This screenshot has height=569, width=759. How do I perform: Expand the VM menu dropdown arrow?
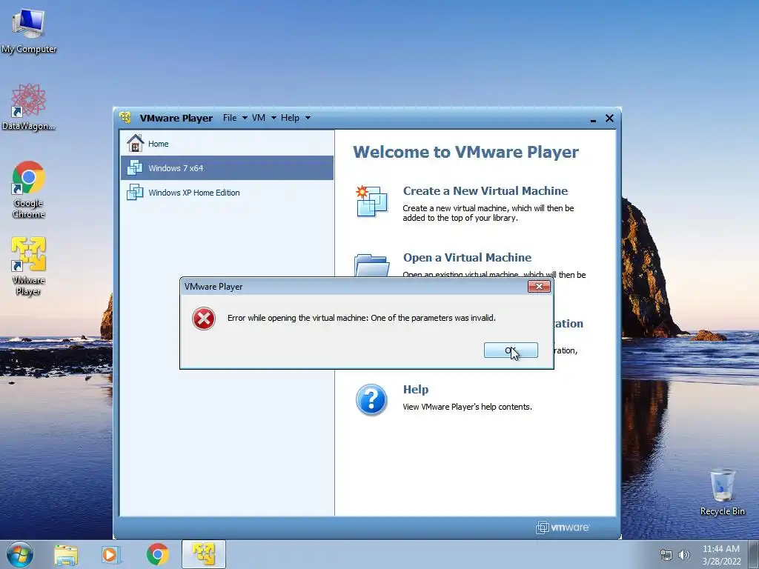(274, 118)
